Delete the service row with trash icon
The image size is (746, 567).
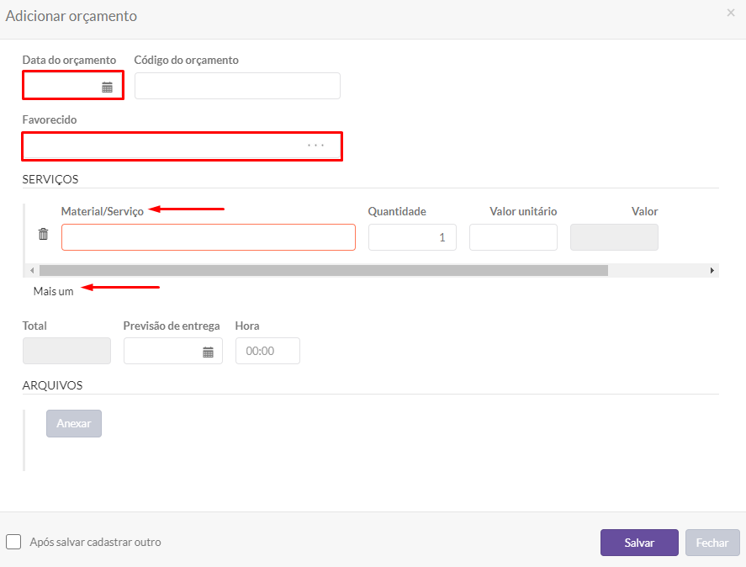(x=43, y=234)
